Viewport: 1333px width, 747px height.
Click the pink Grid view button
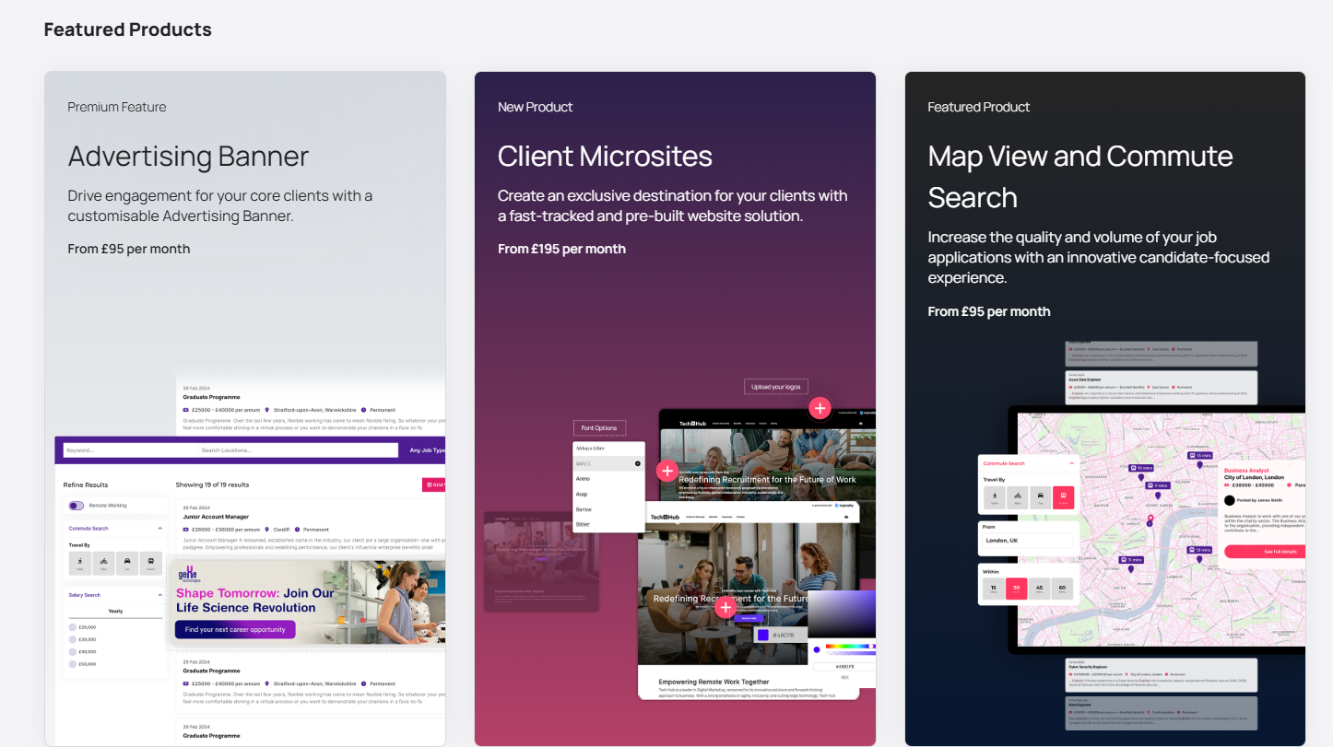(434, 484)
